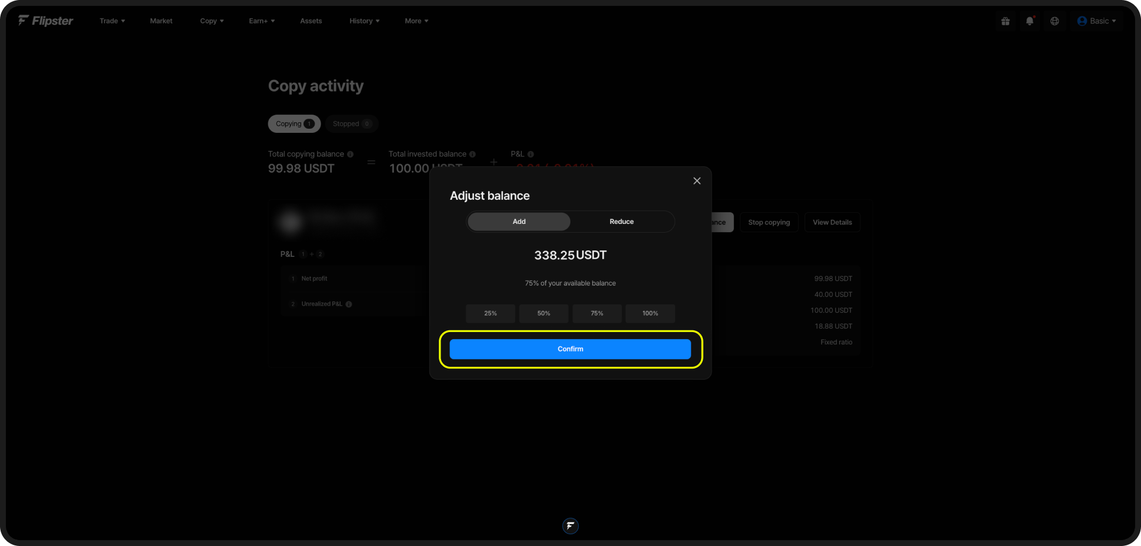Choose 75% of available balance
1141x546 pixels.
tap(597, 313)
